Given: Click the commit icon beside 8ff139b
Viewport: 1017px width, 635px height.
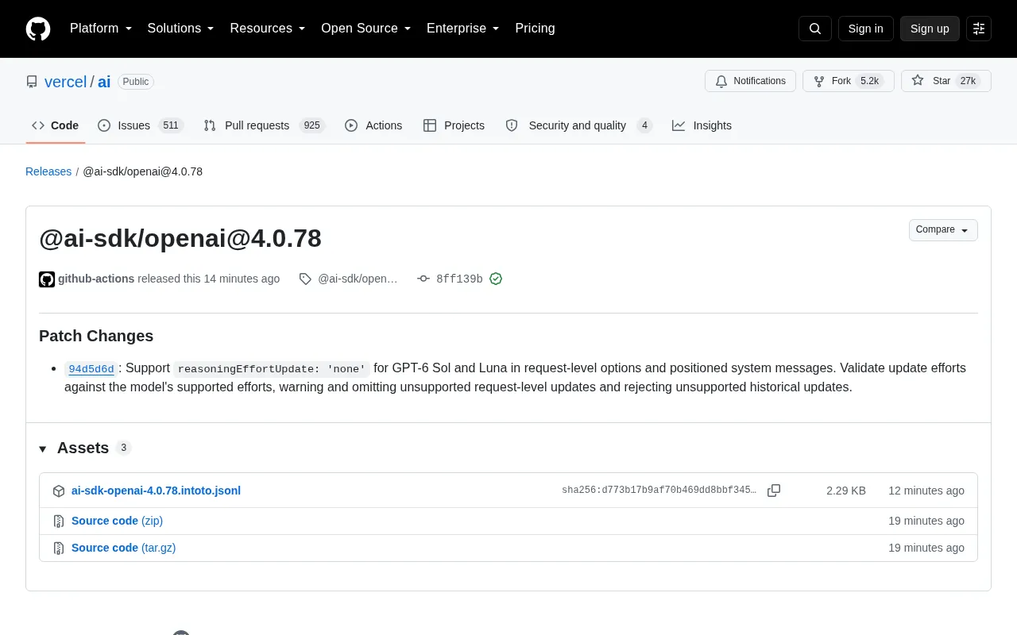Looking at the screenshot, I should pos(423,279).
